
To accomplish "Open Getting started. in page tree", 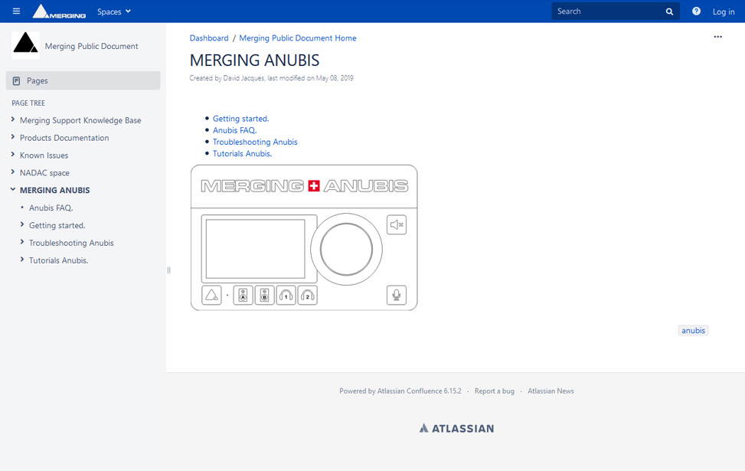I will tap(57, 225).
